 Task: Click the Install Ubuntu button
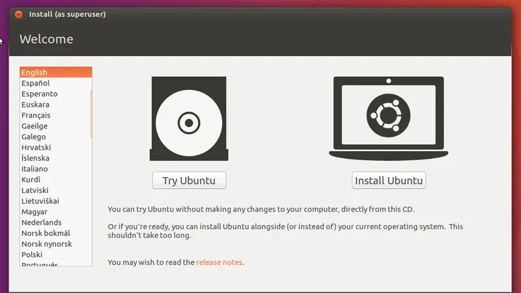click(x=389, y=180)
